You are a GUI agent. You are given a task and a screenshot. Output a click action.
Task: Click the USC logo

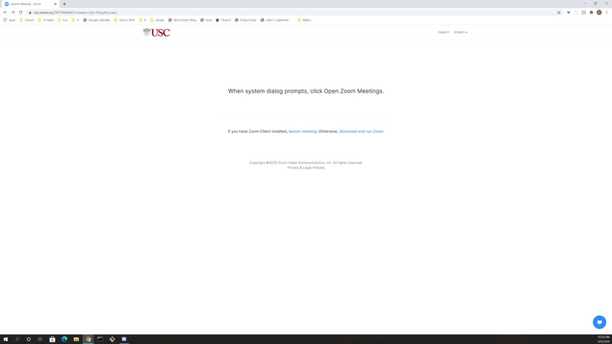coord(156,33)
